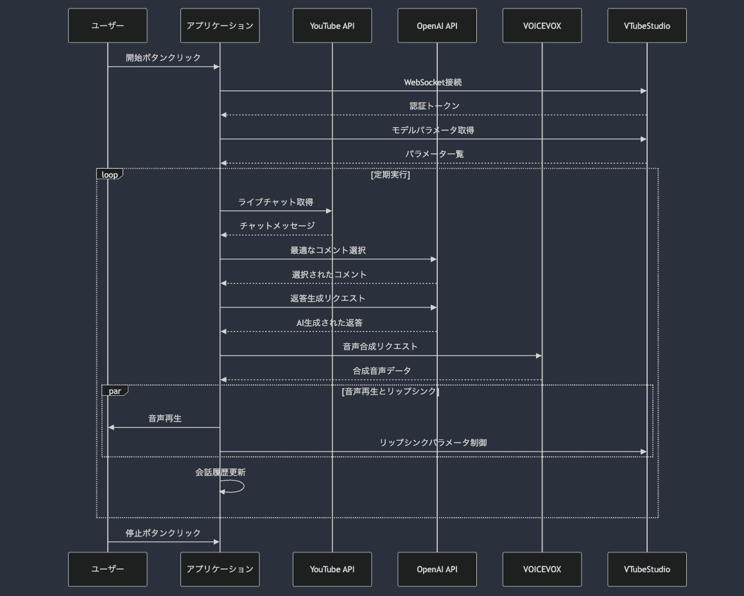Screen dimensions: 744x596
Task: Click the 認証トークン response label
Action: [433, 106]
